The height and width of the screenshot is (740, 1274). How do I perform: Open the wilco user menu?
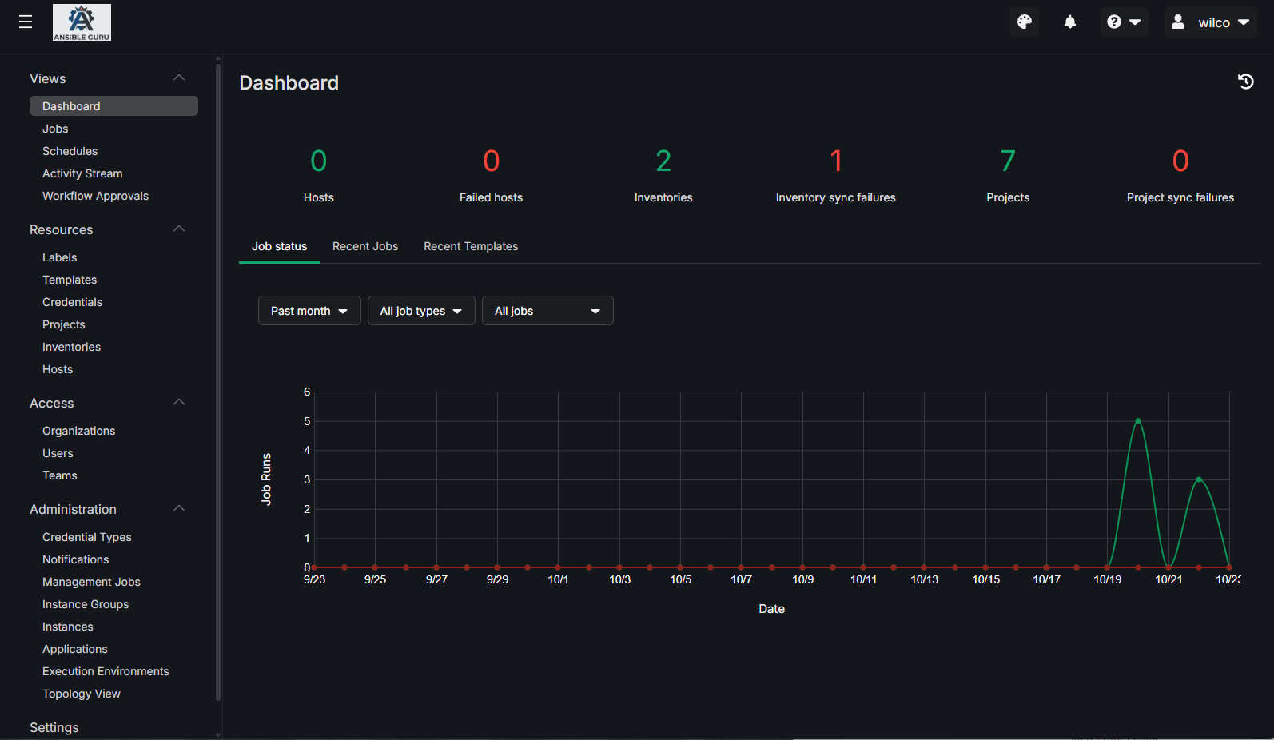1210,22
